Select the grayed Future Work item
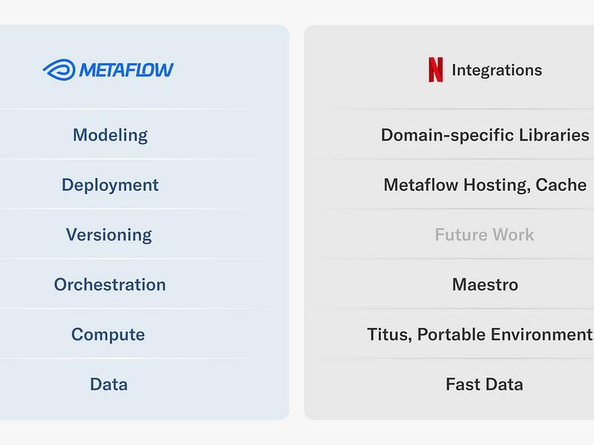The height and width of the screenshot is (445, 594). pos(485,234)
